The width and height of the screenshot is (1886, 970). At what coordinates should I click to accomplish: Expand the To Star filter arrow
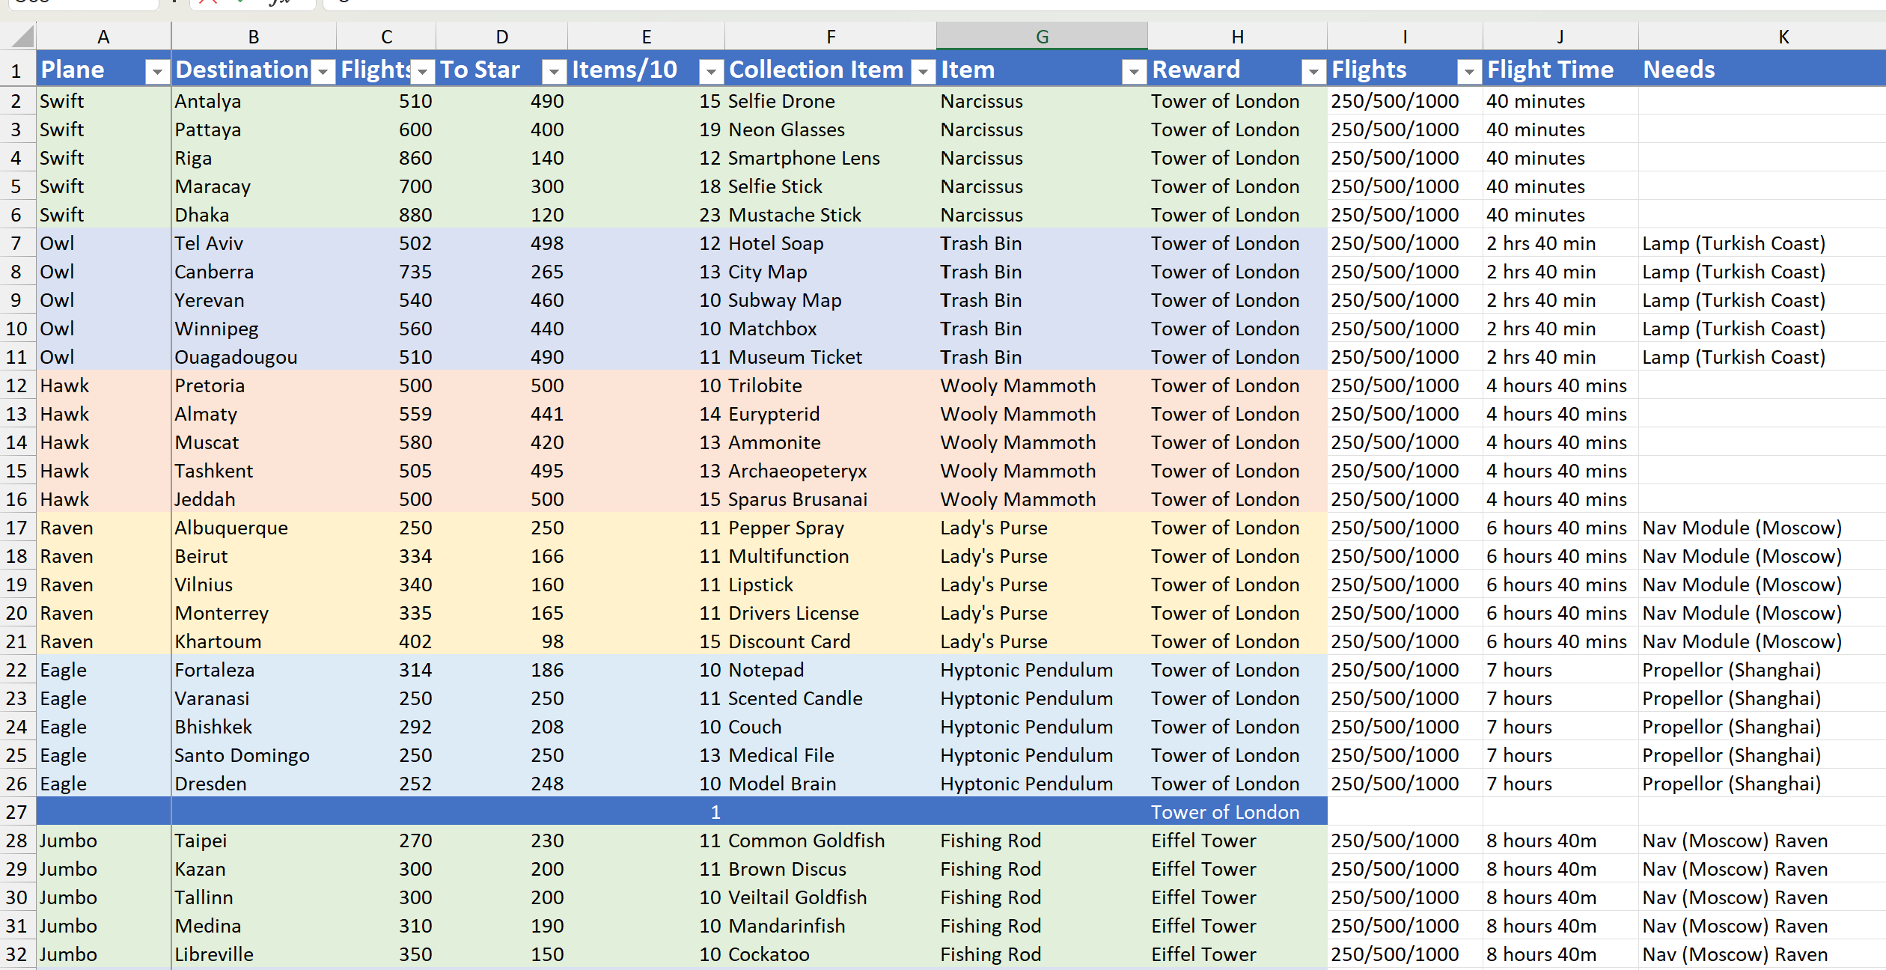pyautogui.click(x=554, y=72)
